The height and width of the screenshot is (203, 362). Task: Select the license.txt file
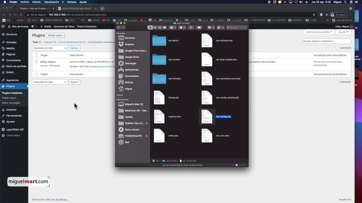(160, 98)
